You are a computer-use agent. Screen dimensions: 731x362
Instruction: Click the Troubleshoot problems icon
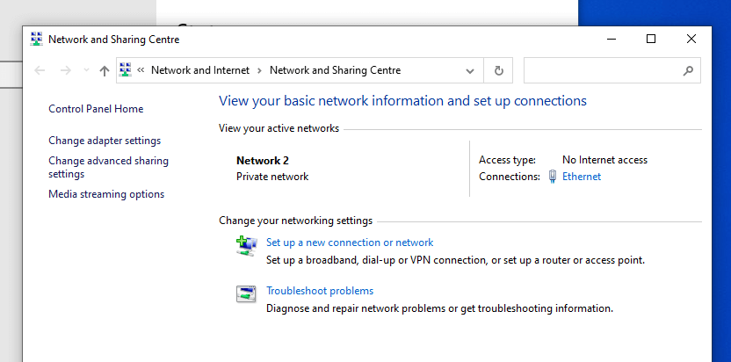coord(246,294)
